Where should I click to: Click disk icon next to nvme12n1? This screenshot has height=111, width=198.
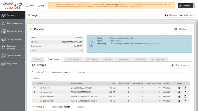(x=41, y=92)
